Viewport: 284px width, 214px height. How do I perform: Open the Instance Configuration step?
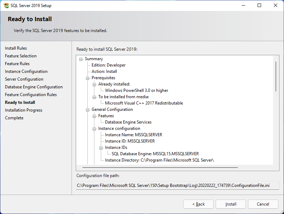(26, 71)
